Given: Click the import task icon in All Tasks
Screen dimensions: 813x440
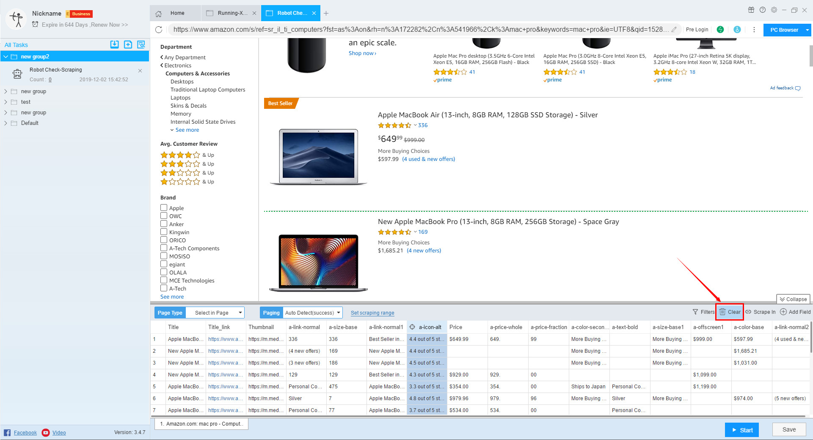Looking at the screenshot, I should [x=114, y=44].
